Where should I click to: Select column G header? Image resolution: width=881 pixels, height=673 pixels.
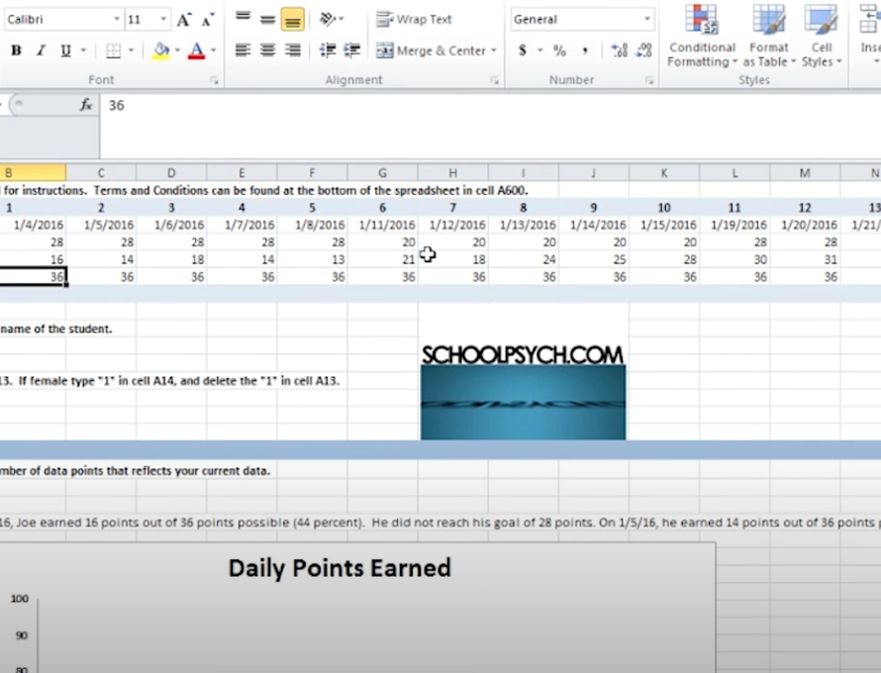pos(383,172)
